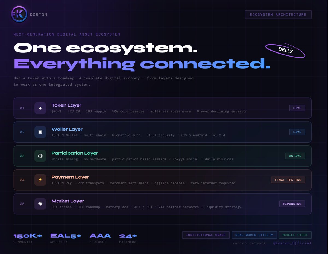This screenshot has width=328, height=254.
Task: Click the 02 number label
Action: tap(22, 132)
